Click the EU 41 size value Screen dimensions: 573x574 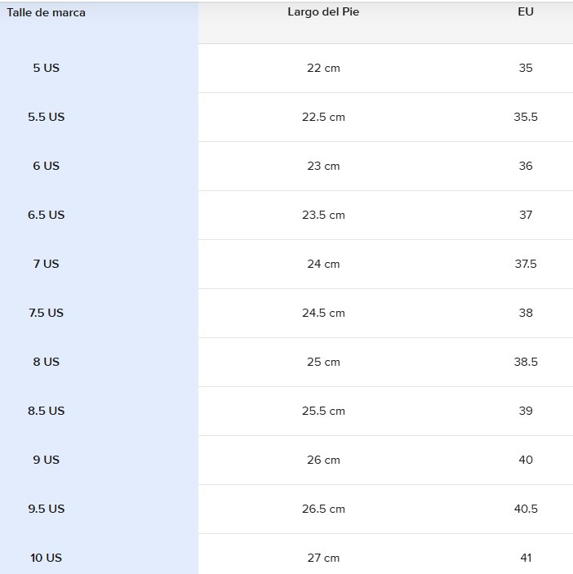(x=526, y=558)
